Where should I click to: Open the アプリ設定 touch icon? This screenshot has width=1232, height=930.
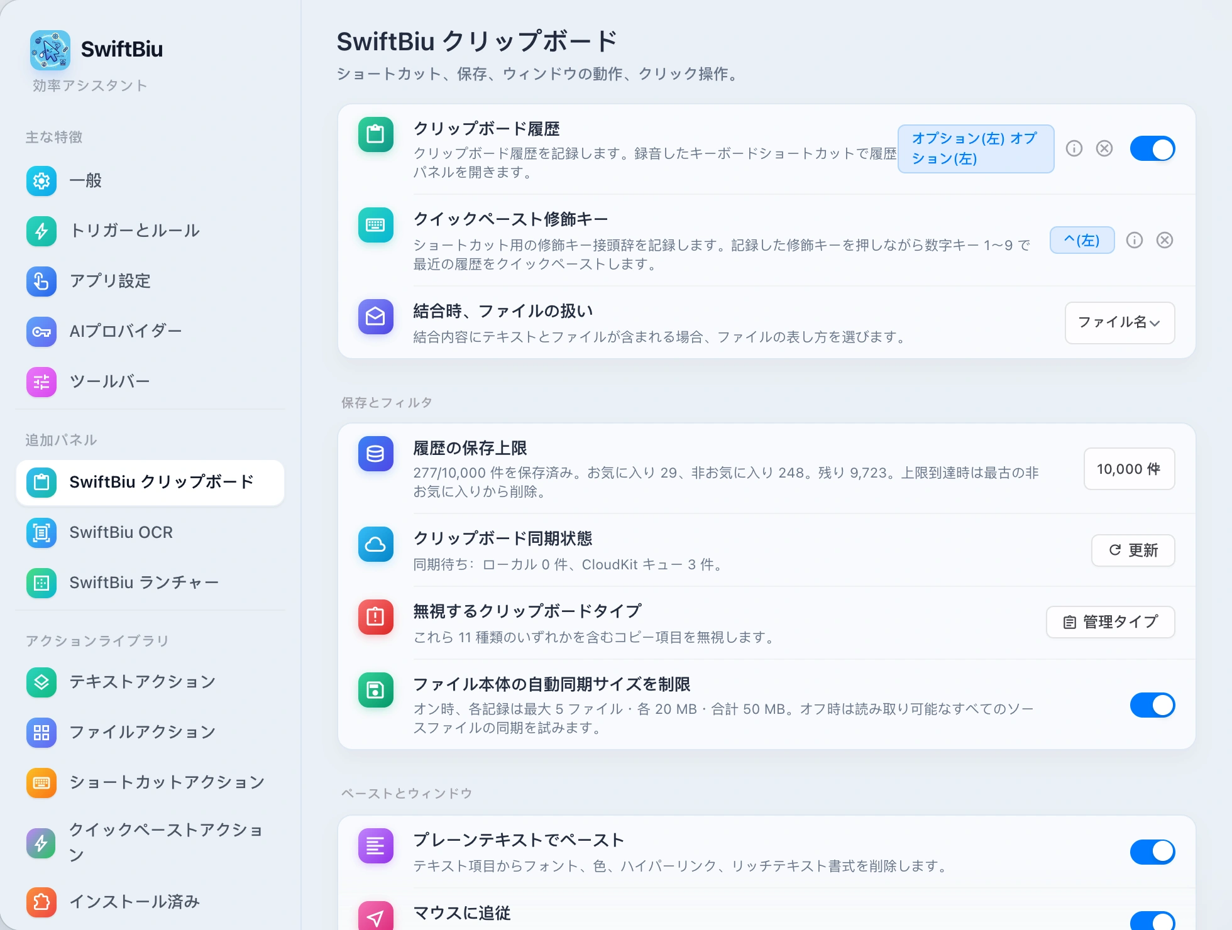(41, 282)
